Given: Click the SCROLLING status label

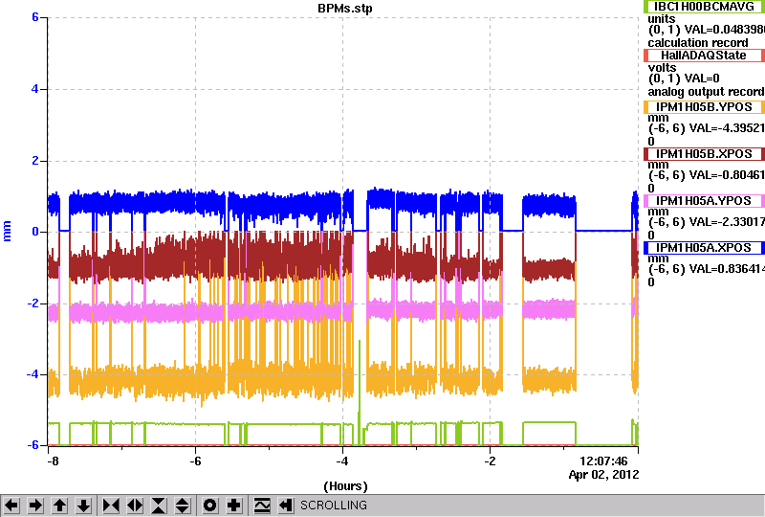Looking at the screenshot, I should tap(333, 506).
